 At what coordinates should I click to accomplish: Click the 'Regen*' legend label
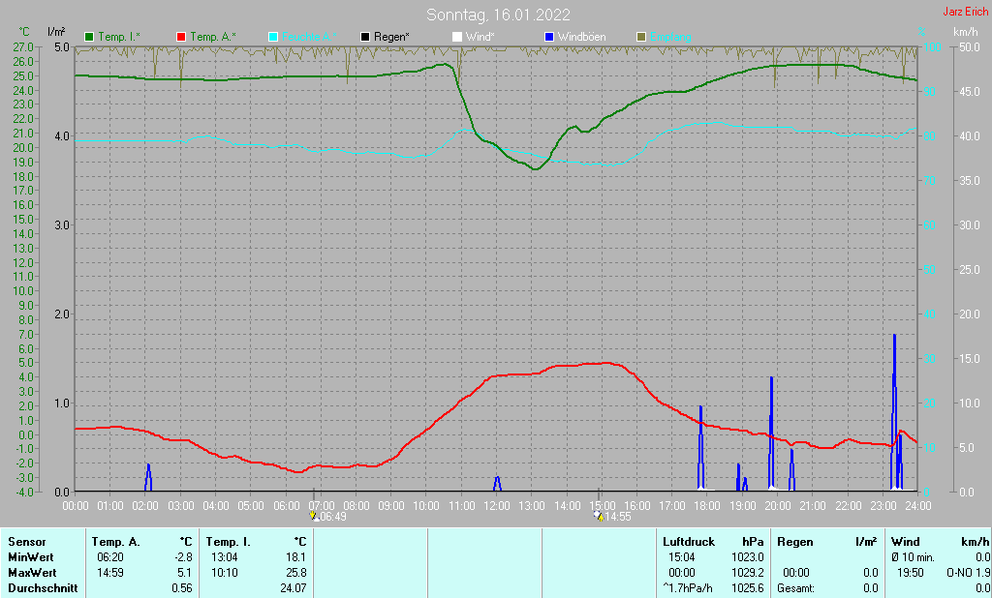(391, 37)
